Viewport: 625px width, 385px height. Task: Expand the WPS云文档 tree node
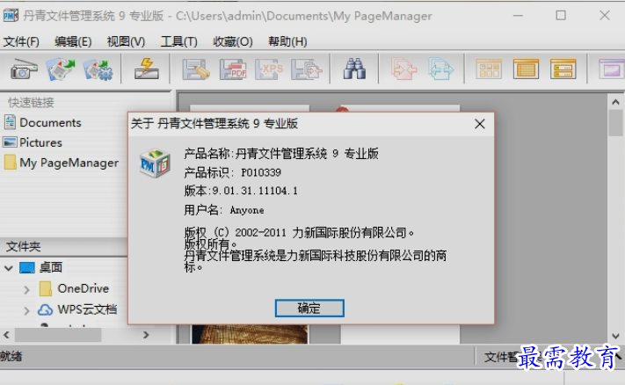[x=26, y=310]
